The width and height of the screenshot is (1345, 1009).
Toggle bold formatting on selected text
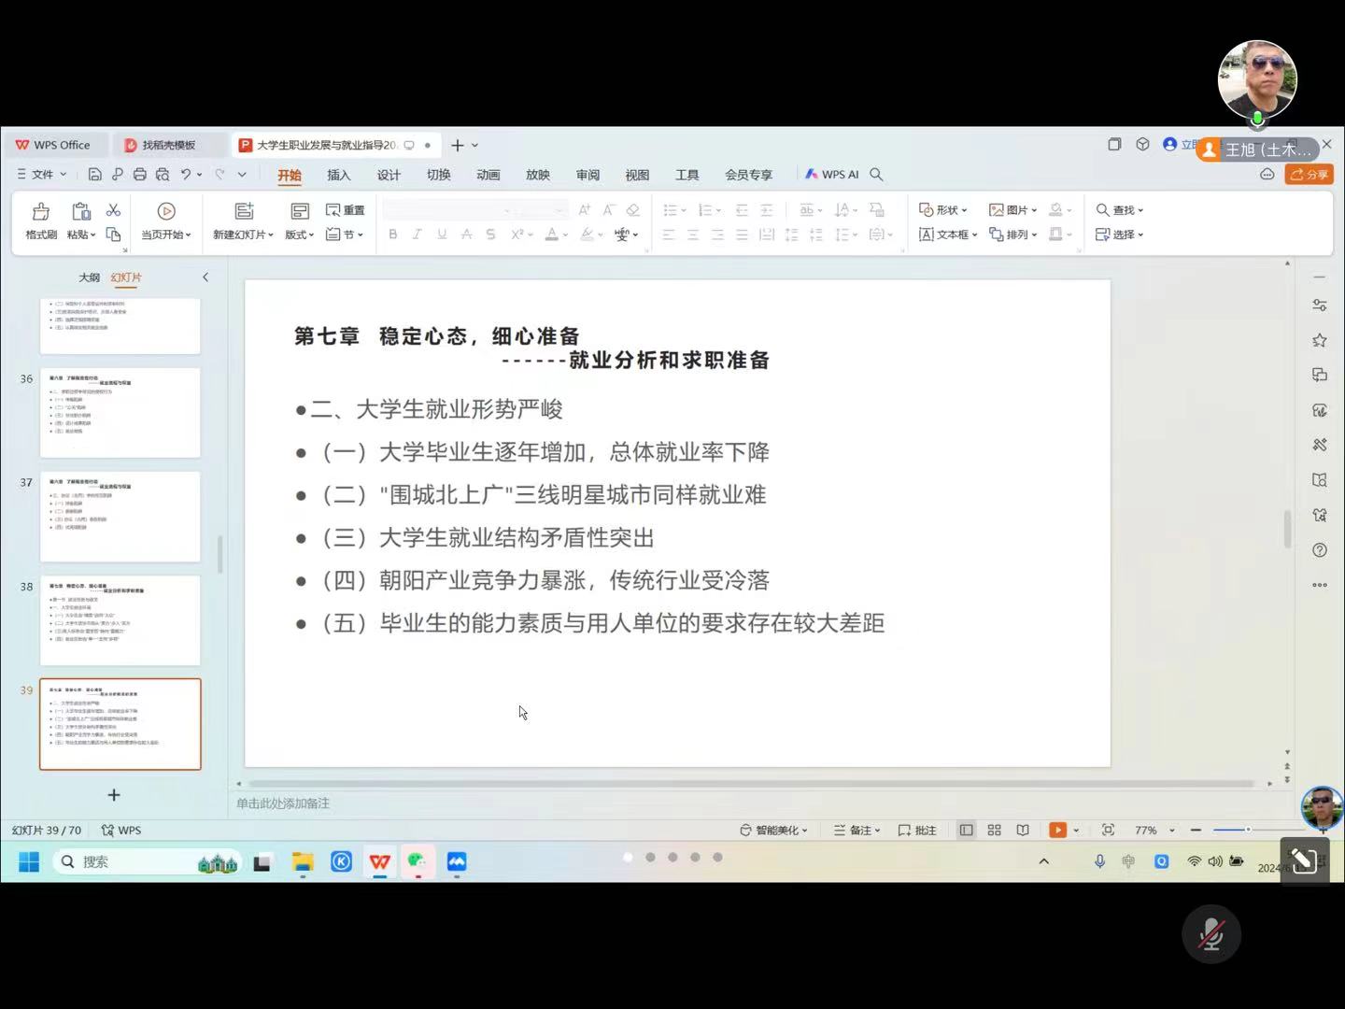click(x=391, y=234)
